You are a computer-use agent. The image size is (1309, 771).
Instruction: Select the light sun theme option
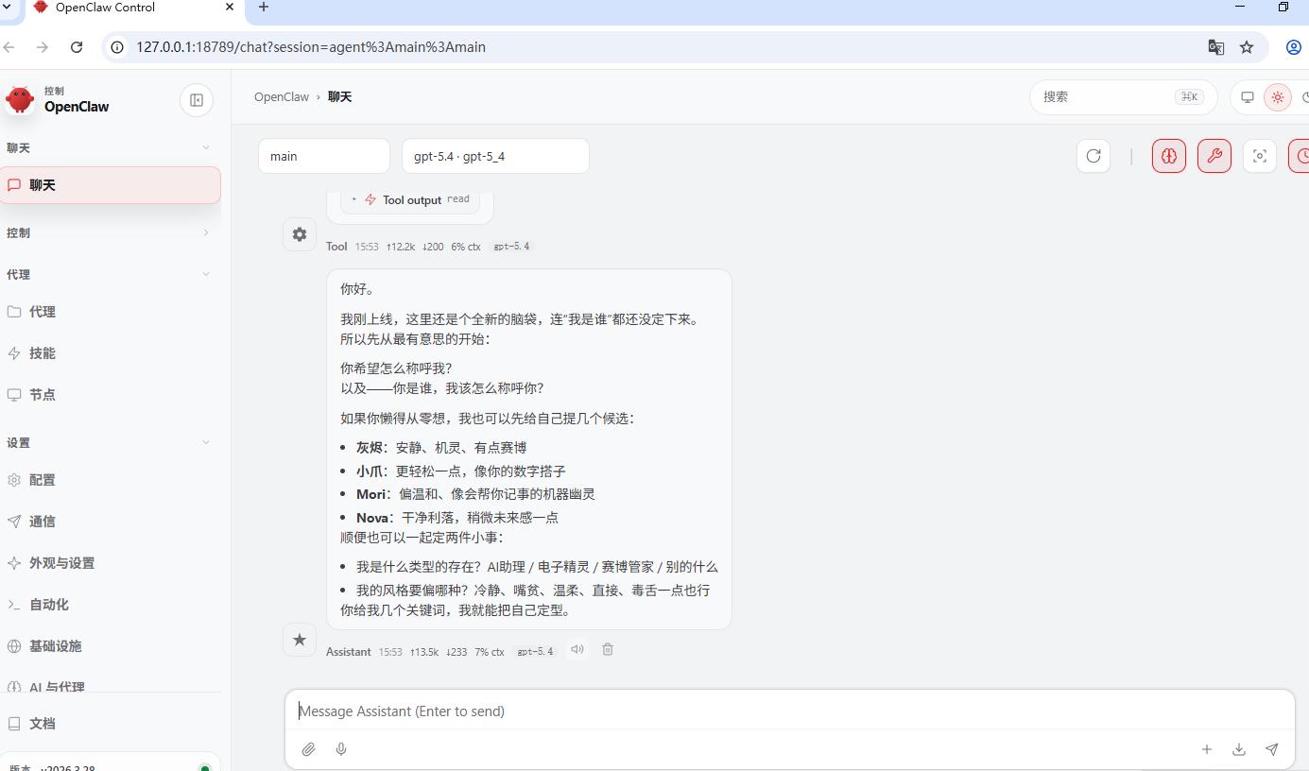[1278, 96]
